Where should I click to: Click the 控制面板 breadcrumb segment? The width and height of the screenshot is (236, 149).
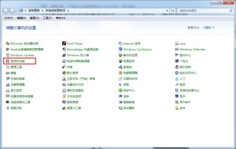coord(34,11)
